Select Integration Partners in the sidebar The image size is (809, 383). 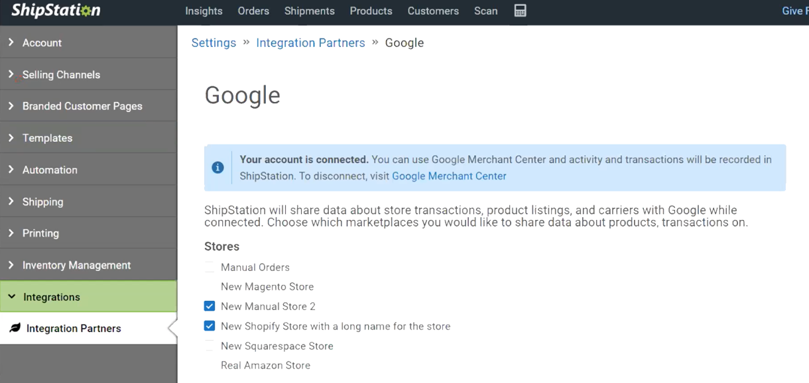tap(73, 327)
